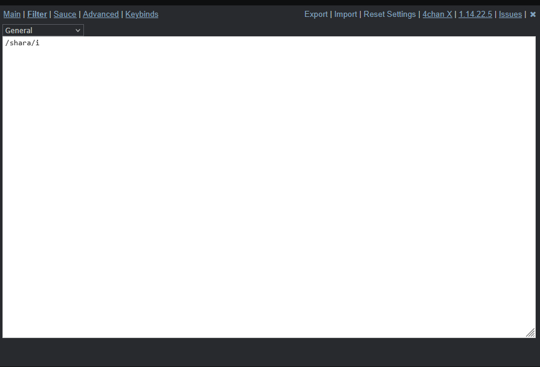Viewport: 540px width, 367px height.
Task: Open the Keybinds tab
Action: 142,14
